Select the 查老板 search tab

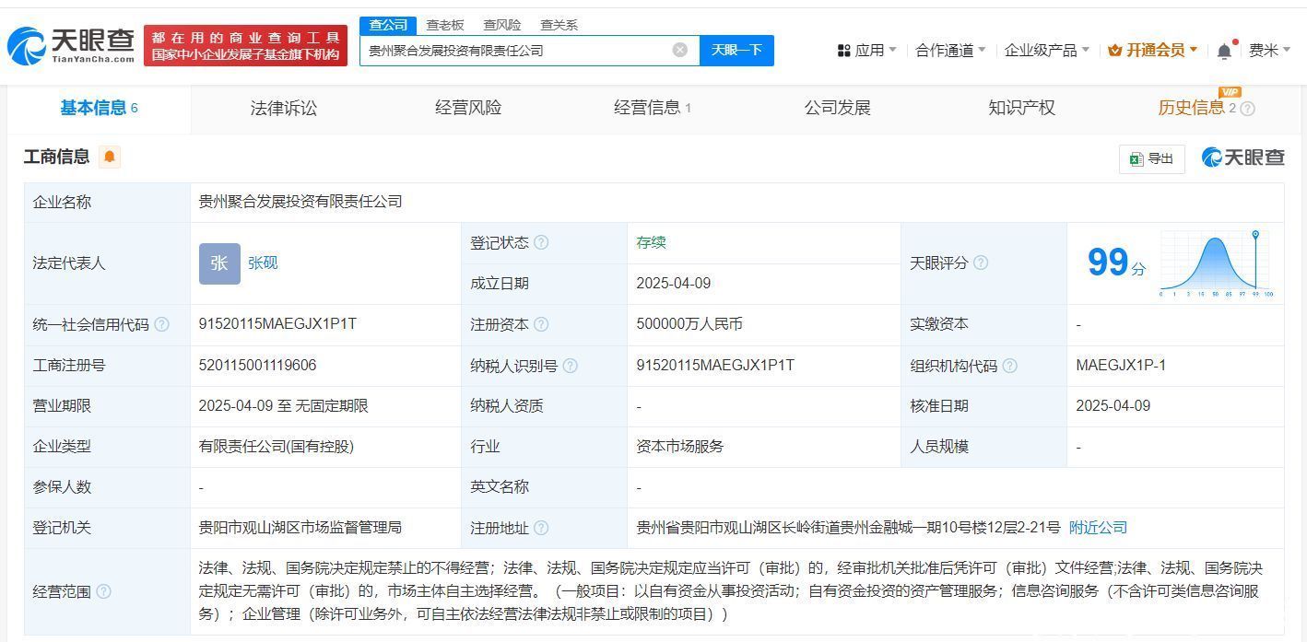coord(445,25)
